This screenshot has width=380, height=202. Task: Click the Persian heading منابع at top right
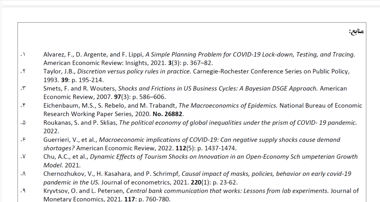(x=357, y=31)
